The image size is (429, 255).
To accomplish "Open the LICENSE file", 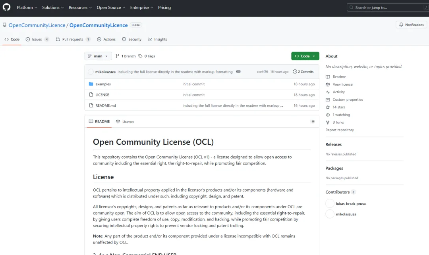I will [102, 95].
